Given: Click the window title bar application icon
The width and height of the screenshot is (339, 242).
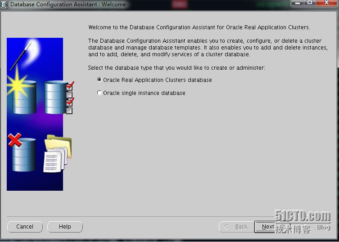Looking at the screenshot, I should click(5, 4).
